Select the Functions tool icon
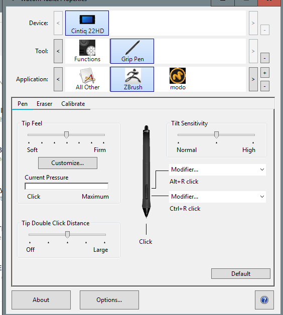Image resolution: width=283 pixels, height=315 pixels. 87,51
